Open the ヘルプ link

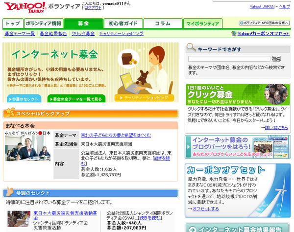point(284,6)
